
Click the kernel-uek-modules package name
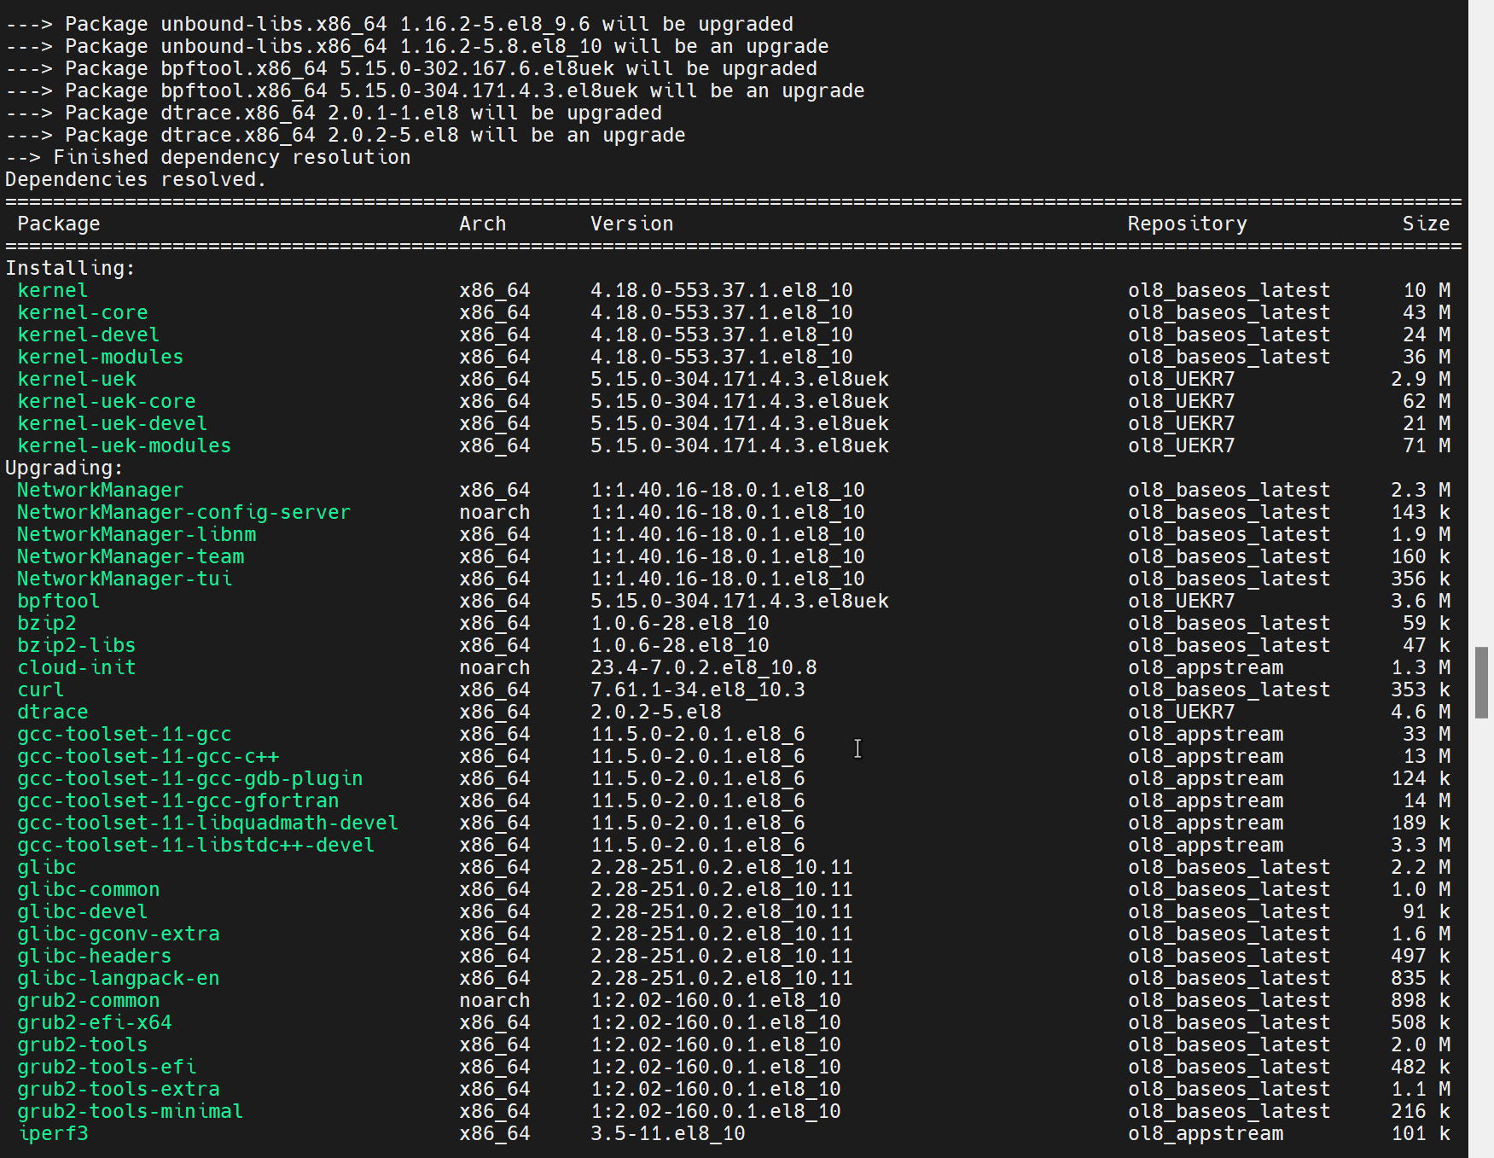click(x=125, y=445)
